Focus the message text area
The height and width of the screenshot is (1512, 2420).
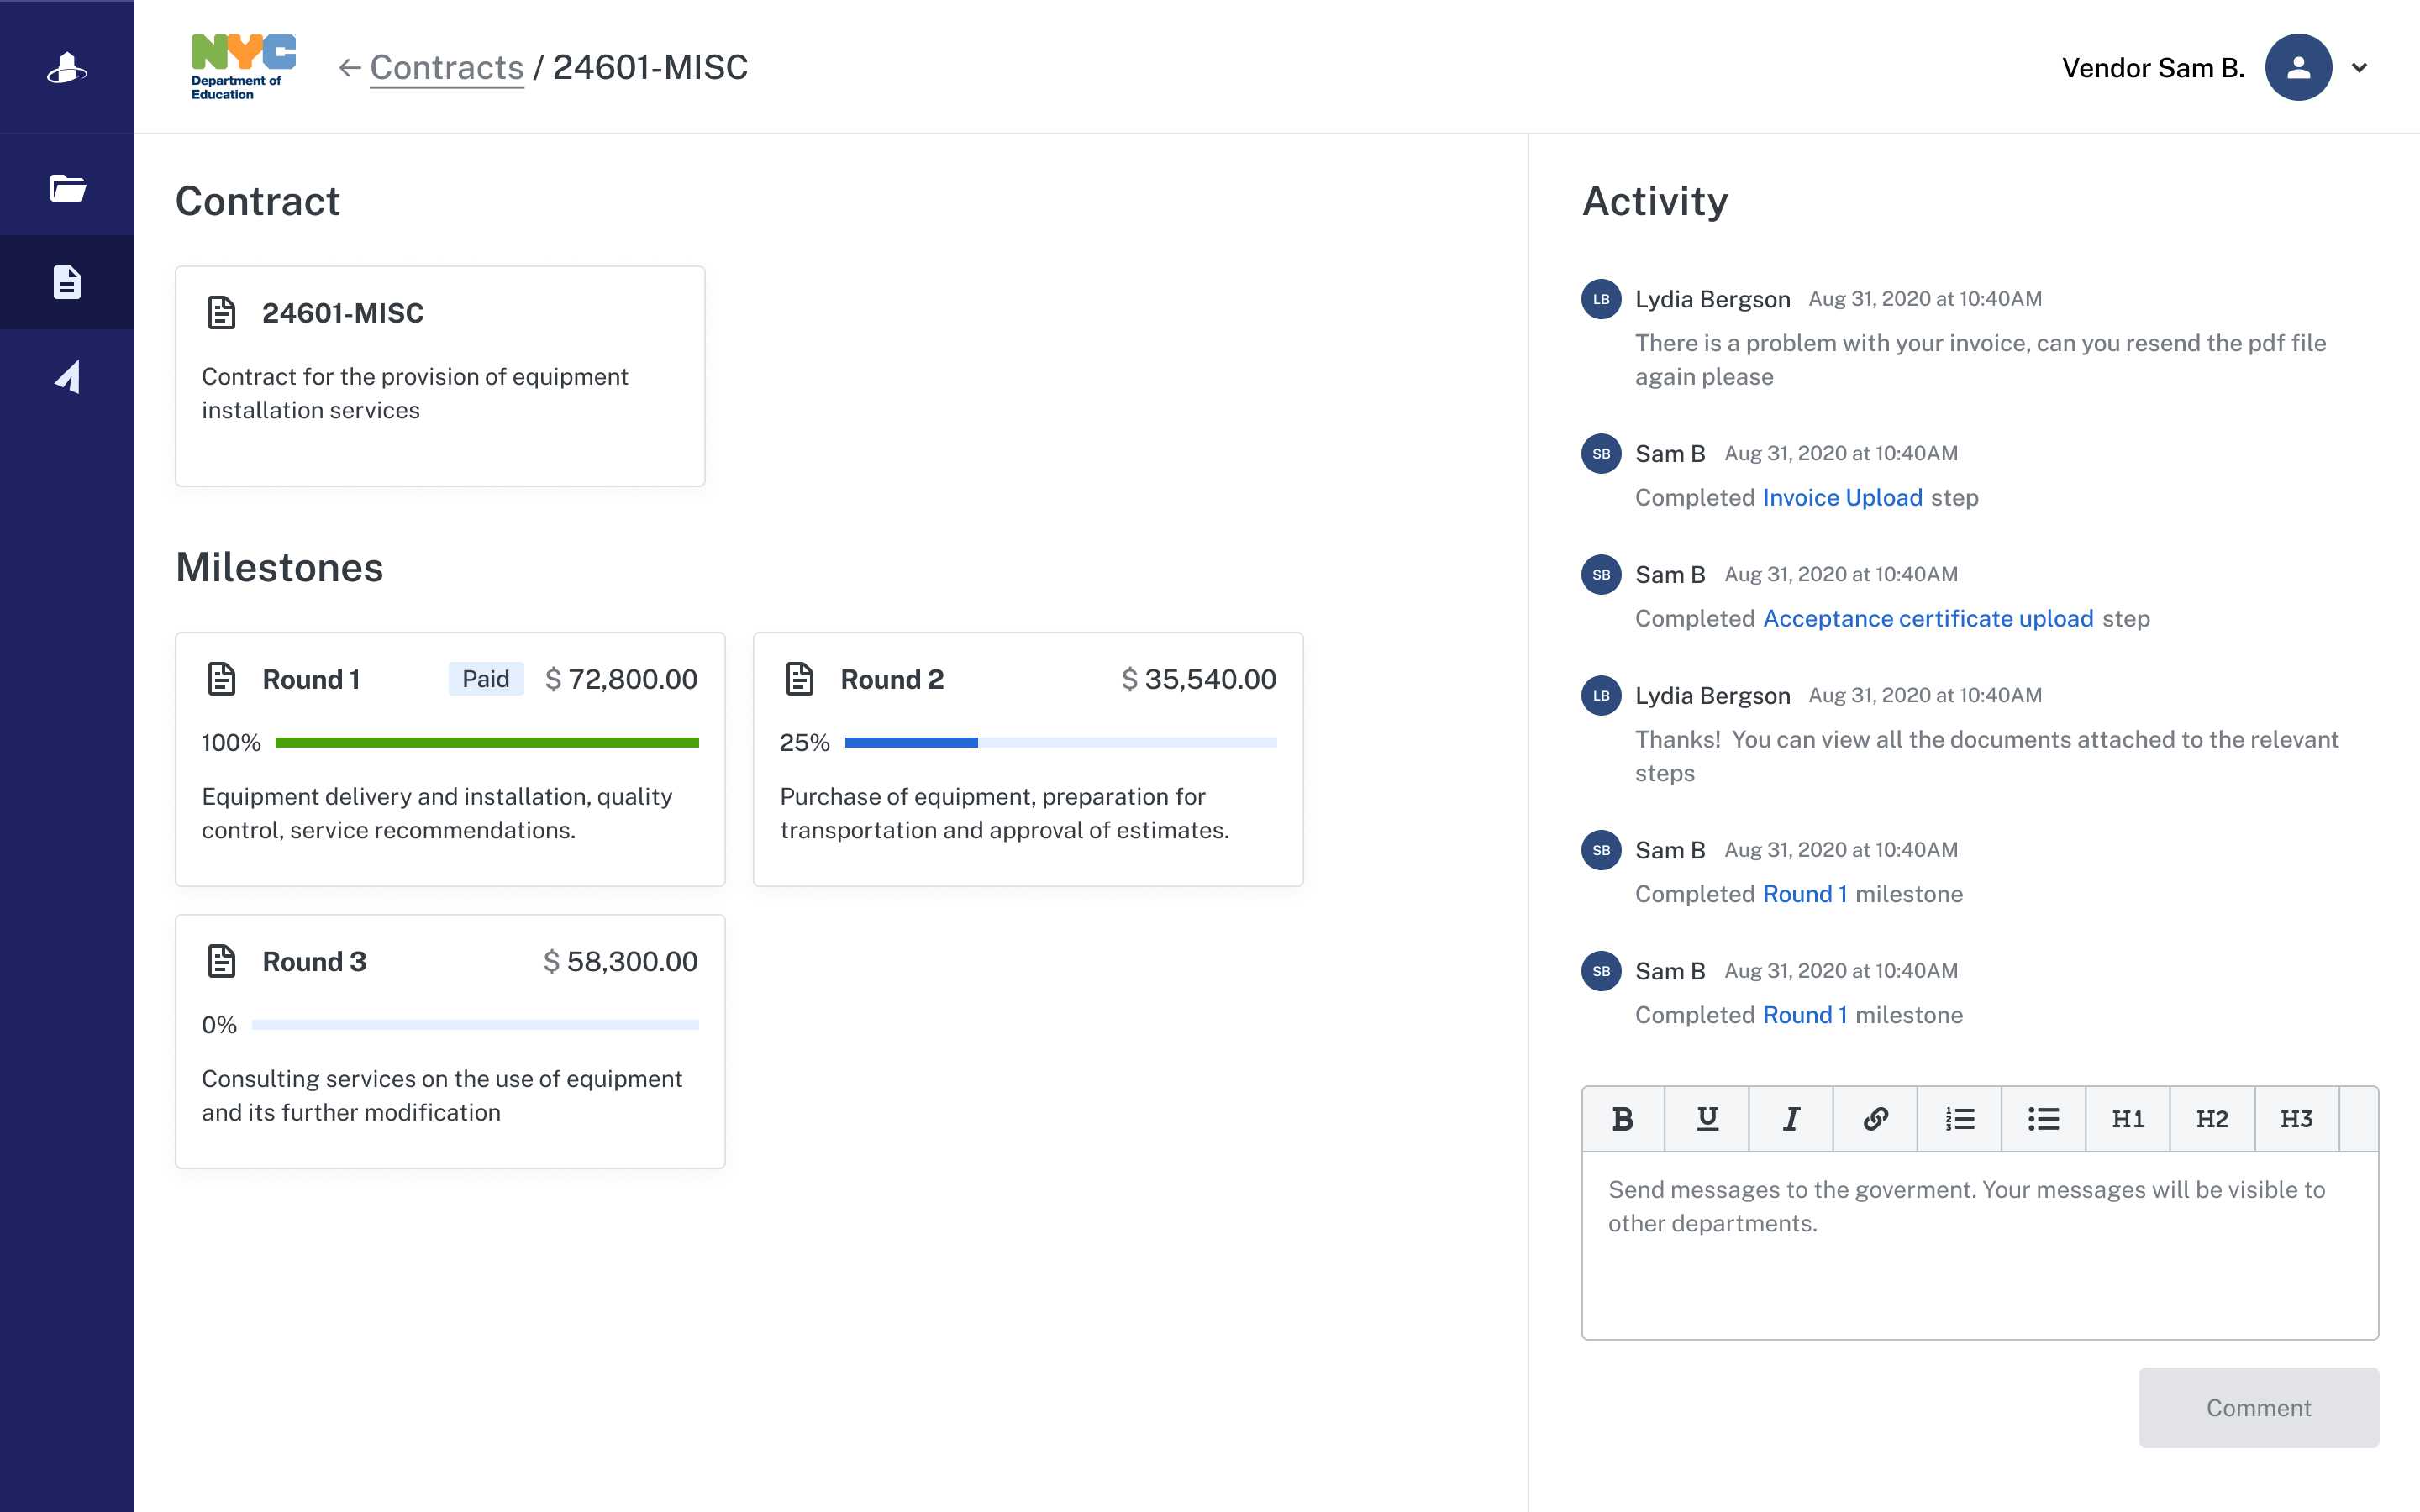pyautogui.click(x=1979, y=1245)
